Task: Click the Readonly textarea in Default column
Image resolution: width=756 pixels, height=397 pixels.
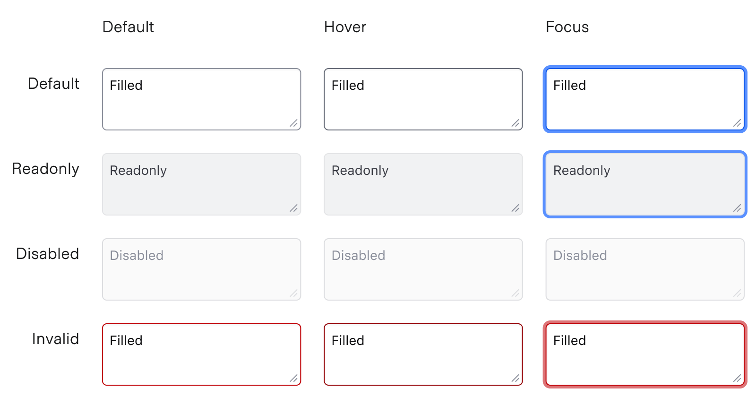Action: (201, 184)
